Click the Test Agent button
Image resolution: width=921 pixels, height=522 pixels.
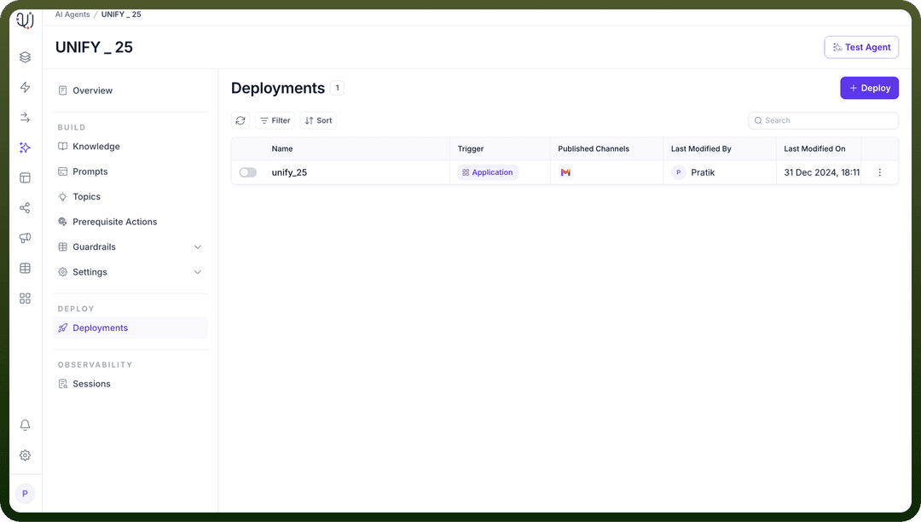861,48
